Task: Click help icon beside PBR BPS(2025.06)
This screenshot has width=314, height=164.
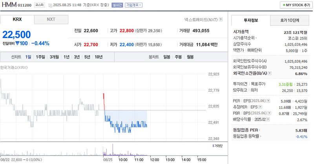Action: tap(269, 113)
